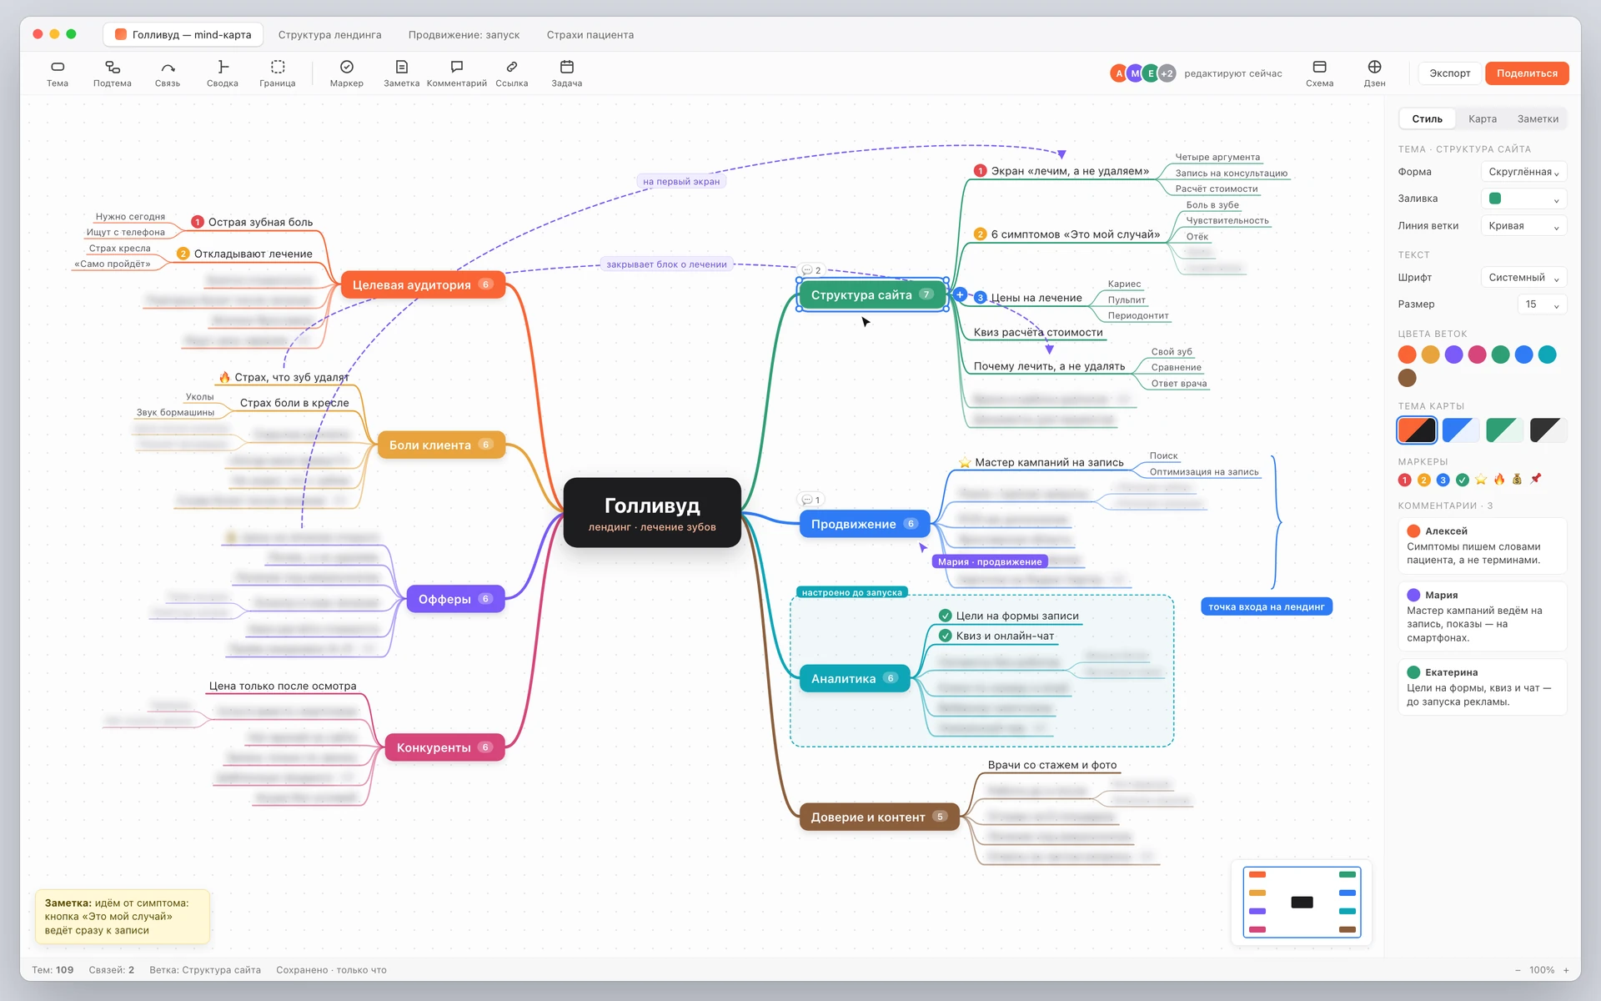Add a Заметка note via toolbar
This screenshot has height=1001, width=1601.
402,73
